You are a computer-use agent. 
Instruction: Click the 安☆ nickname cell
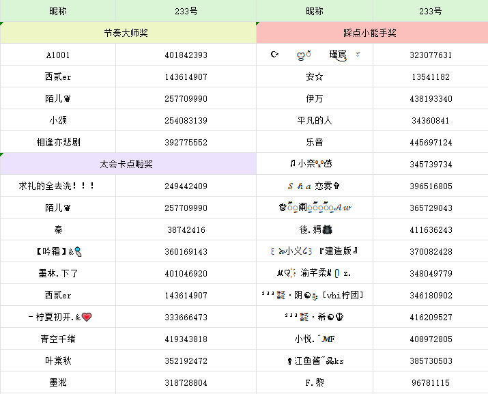click(x=314, y=76)
